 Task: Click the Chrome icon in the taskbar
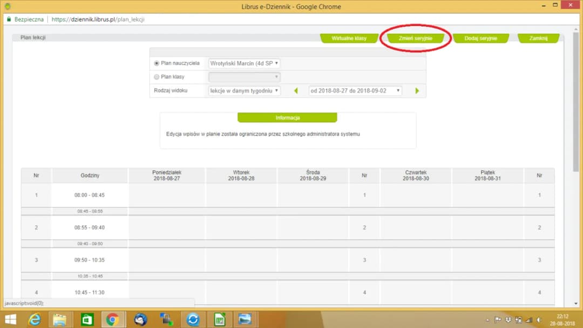click(x=113, y=319)
